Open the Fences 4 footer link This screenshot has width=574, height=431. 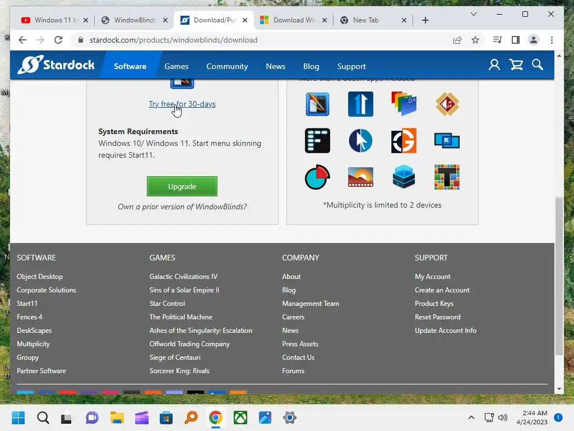29,317
